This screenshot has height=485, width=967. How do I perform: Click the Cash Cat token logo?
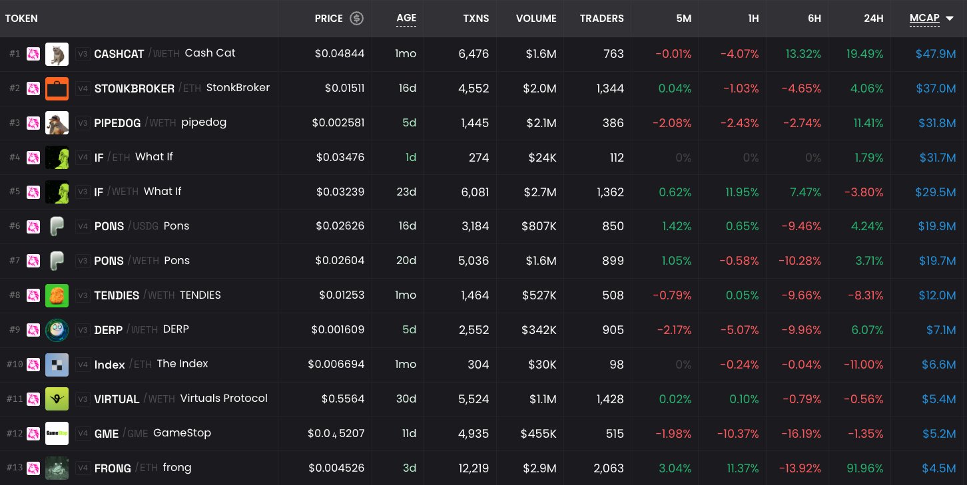(x=57, y=54)
